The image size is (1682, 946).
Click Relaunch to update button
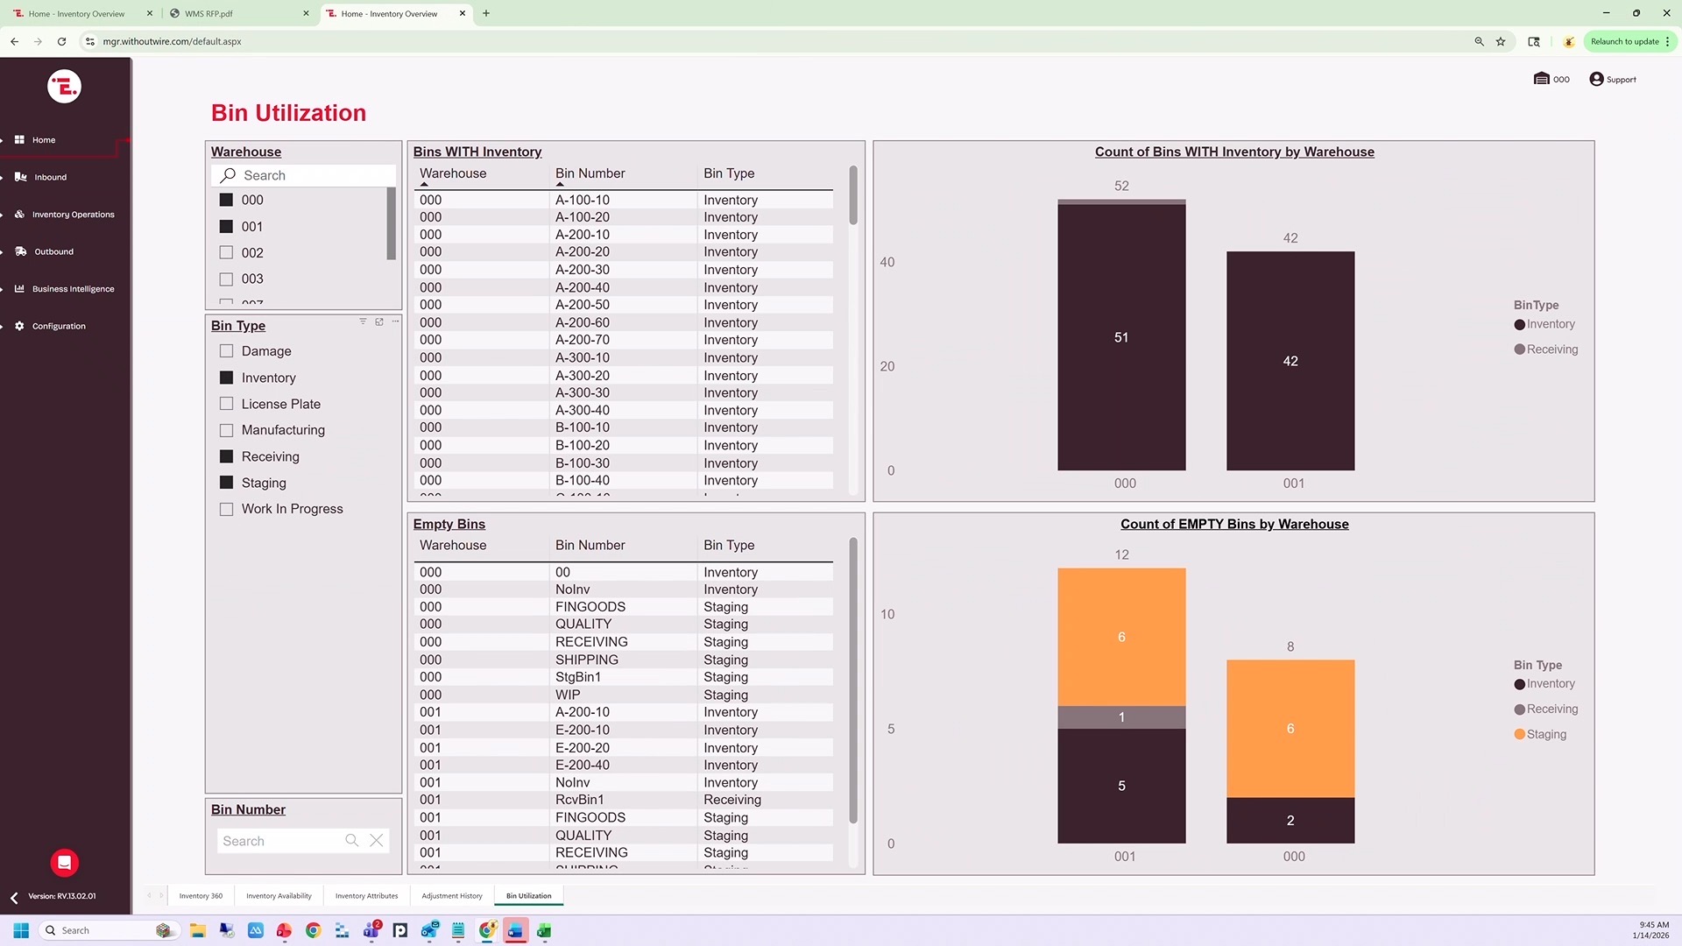click(1625, 41)
